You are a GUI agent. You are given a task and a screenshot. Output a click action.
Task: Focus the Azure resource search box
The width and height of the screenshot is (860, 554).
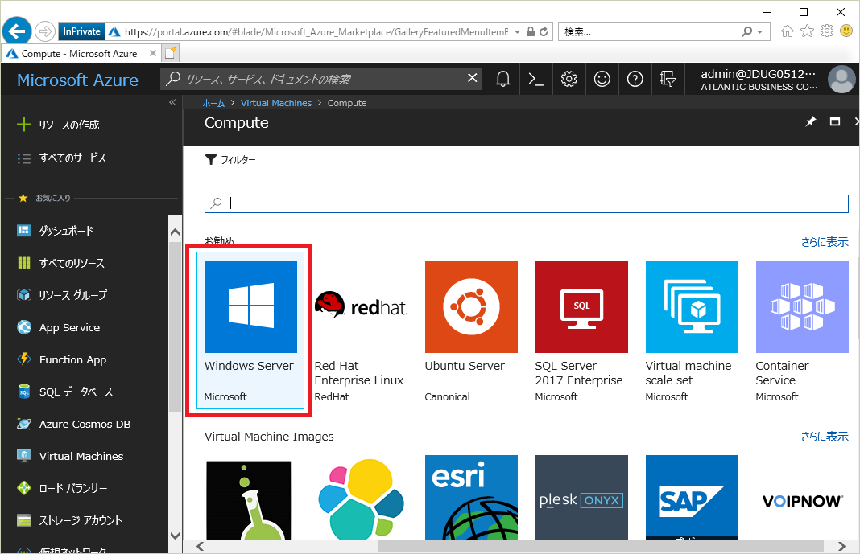pos(321,79)
